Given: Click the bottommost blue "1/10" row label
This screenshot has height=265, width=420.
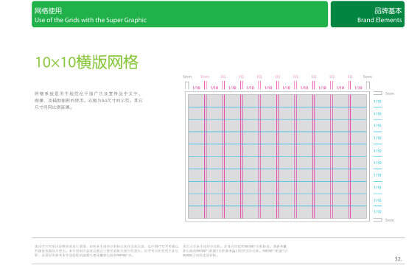Looking at the screenshot, I should point(377,212).
